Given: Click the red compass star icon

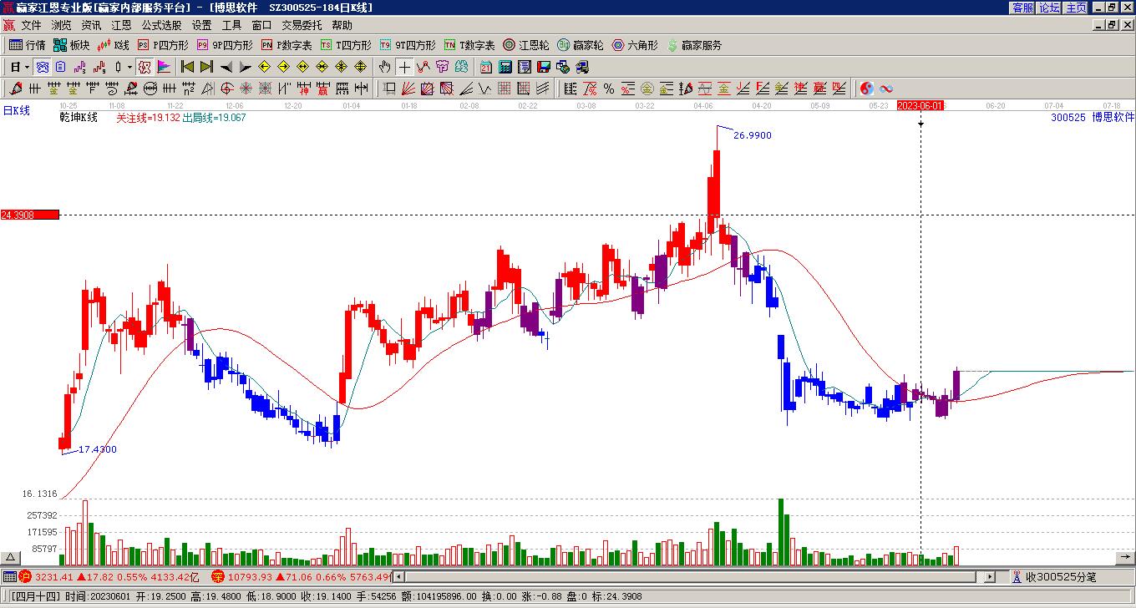Looking at the screenshot, I should tap(246, 89).
